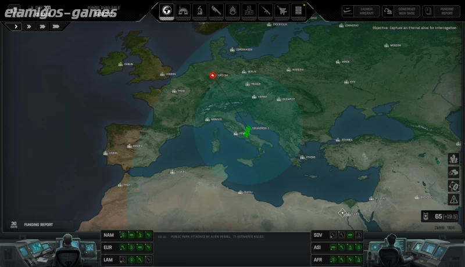Viewport: 465px width, 267px height.
Task: Click the money funds icon on right
Action: pos(453,186)
